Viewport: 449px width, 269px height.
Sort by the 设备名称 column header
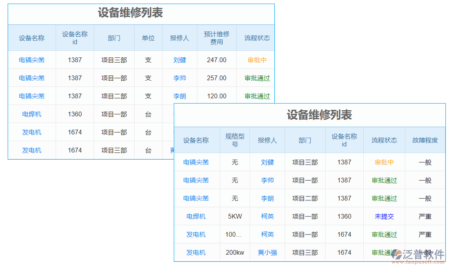click(x=196, y=140)
